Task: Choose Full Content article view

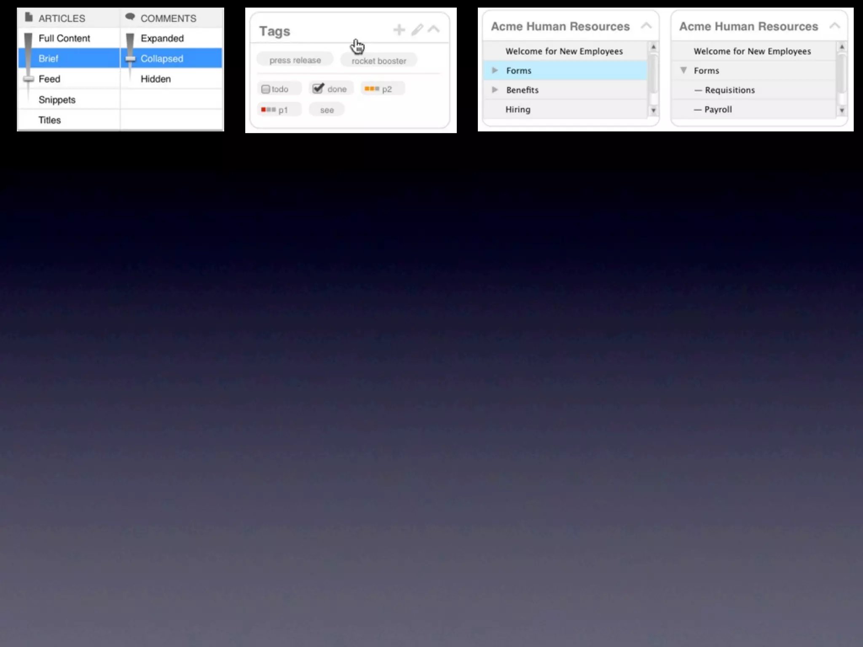Action: [64, 38]
